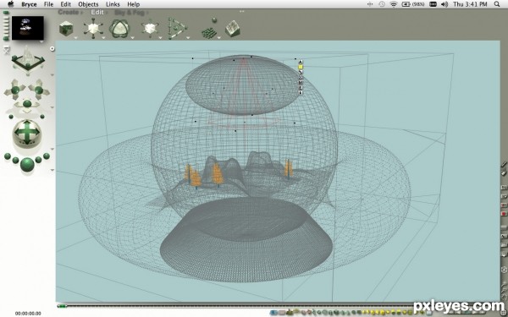
Task: Switch to the Create palette
Action: tap(69, 13)
